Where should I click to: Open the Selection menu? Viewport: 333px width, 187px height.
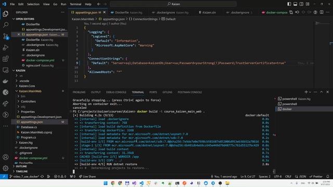coord(33,4)
